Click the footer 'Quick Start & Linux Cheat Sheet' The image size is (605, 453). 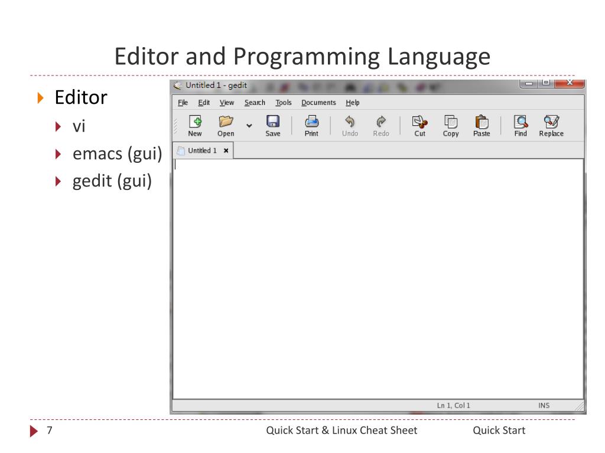tap(341, 430)
